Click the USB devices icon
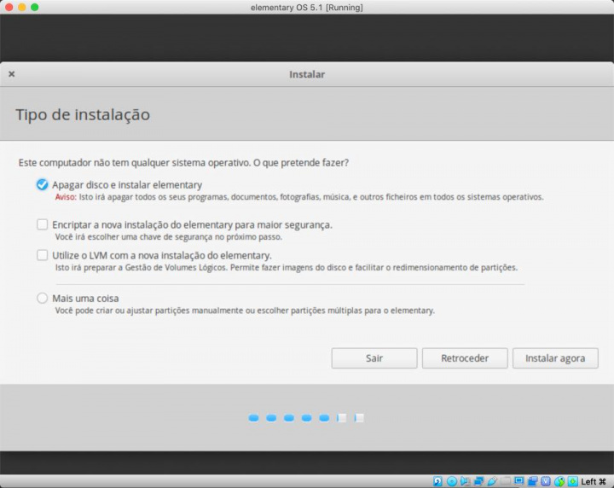The width and height of the screenshot is (614, 488). 492,481
